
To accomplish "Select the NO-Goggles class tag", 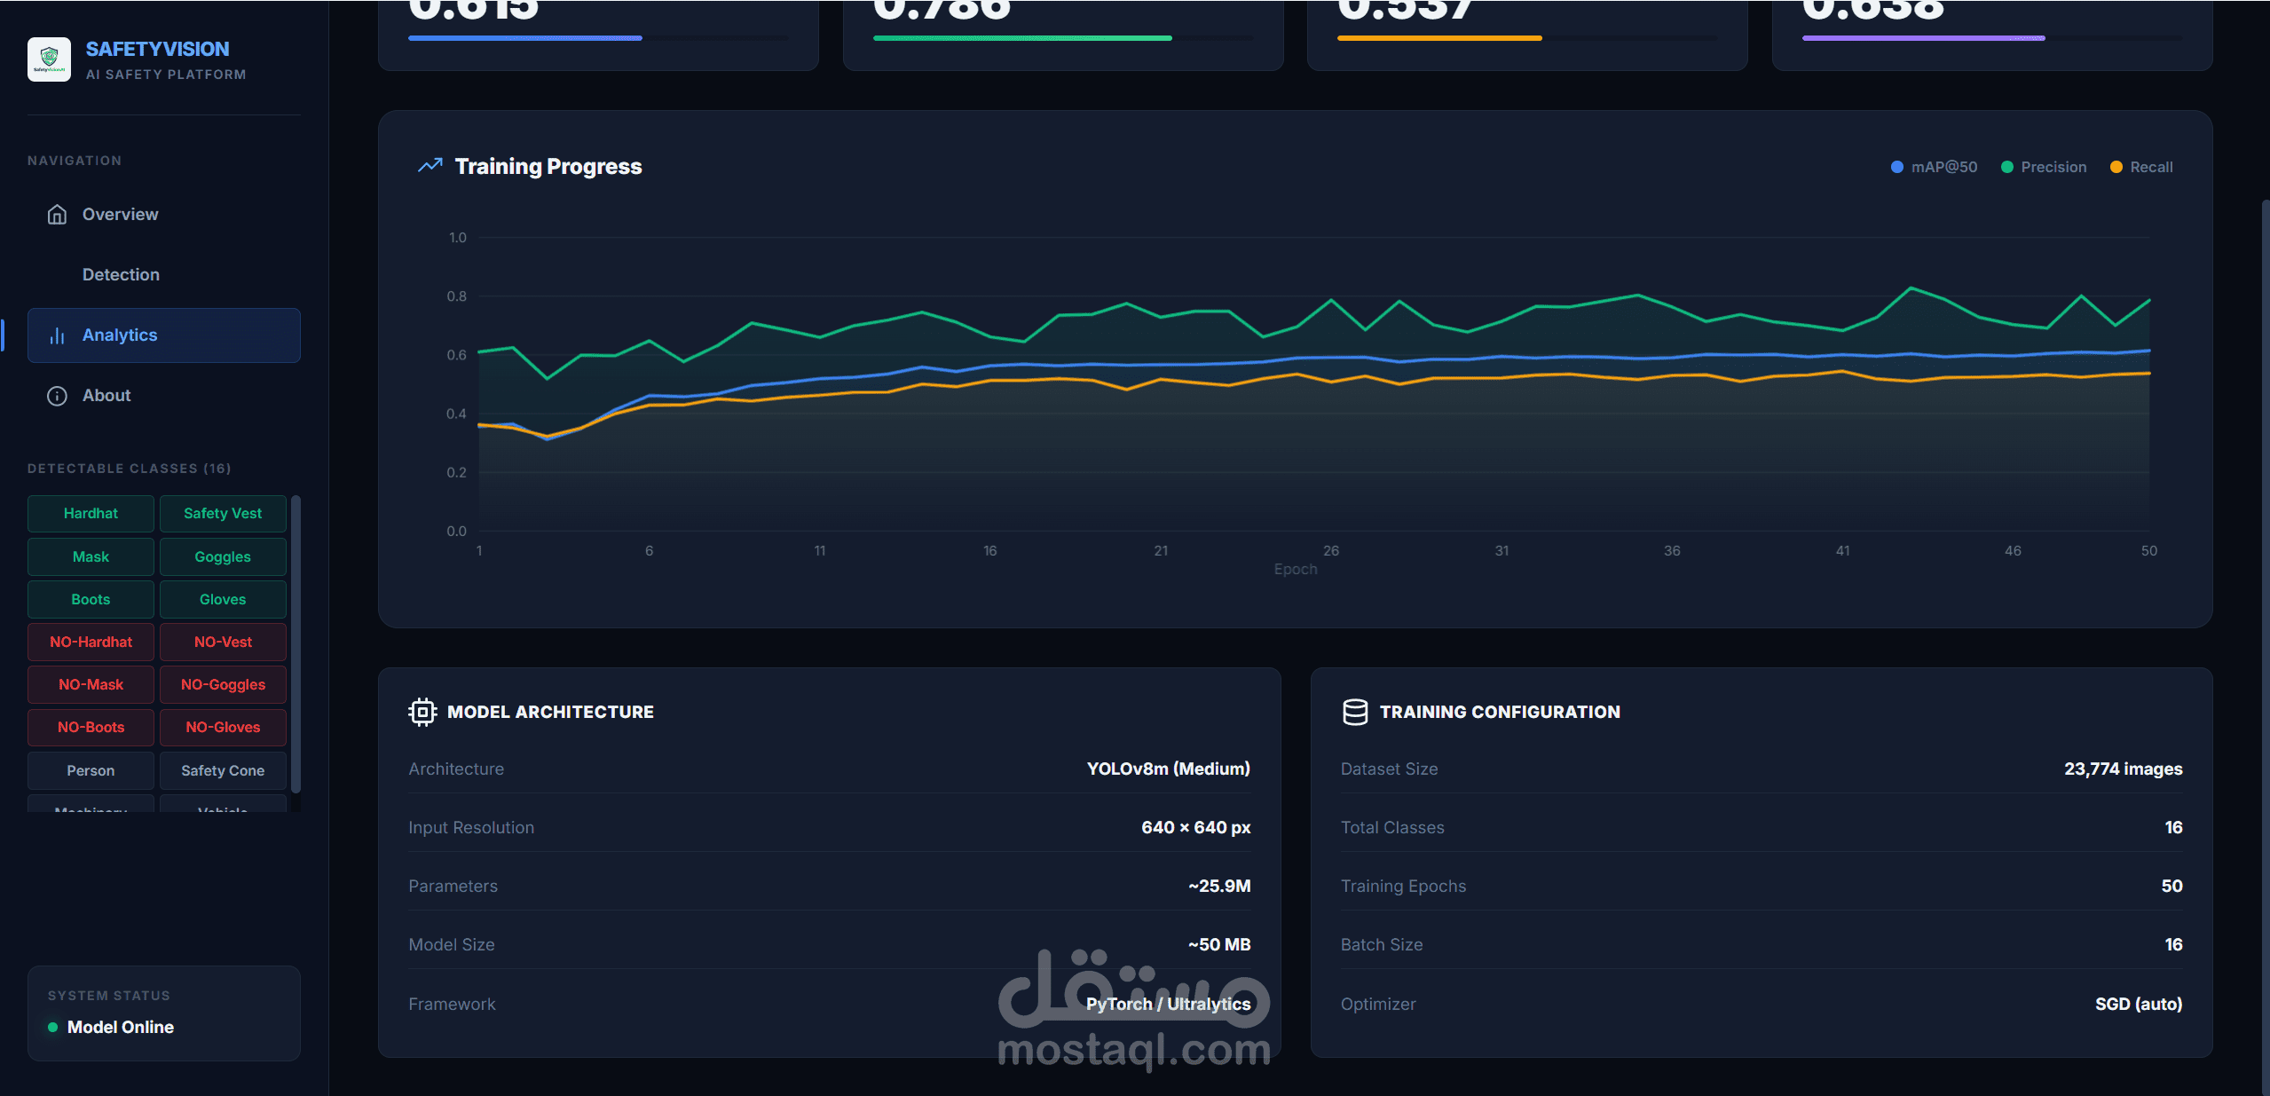I will tap(223, 684).
